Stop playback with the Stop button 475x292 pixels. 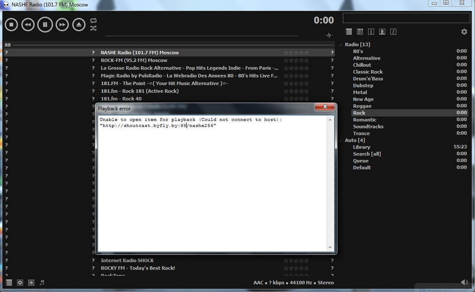pos(12,24)
